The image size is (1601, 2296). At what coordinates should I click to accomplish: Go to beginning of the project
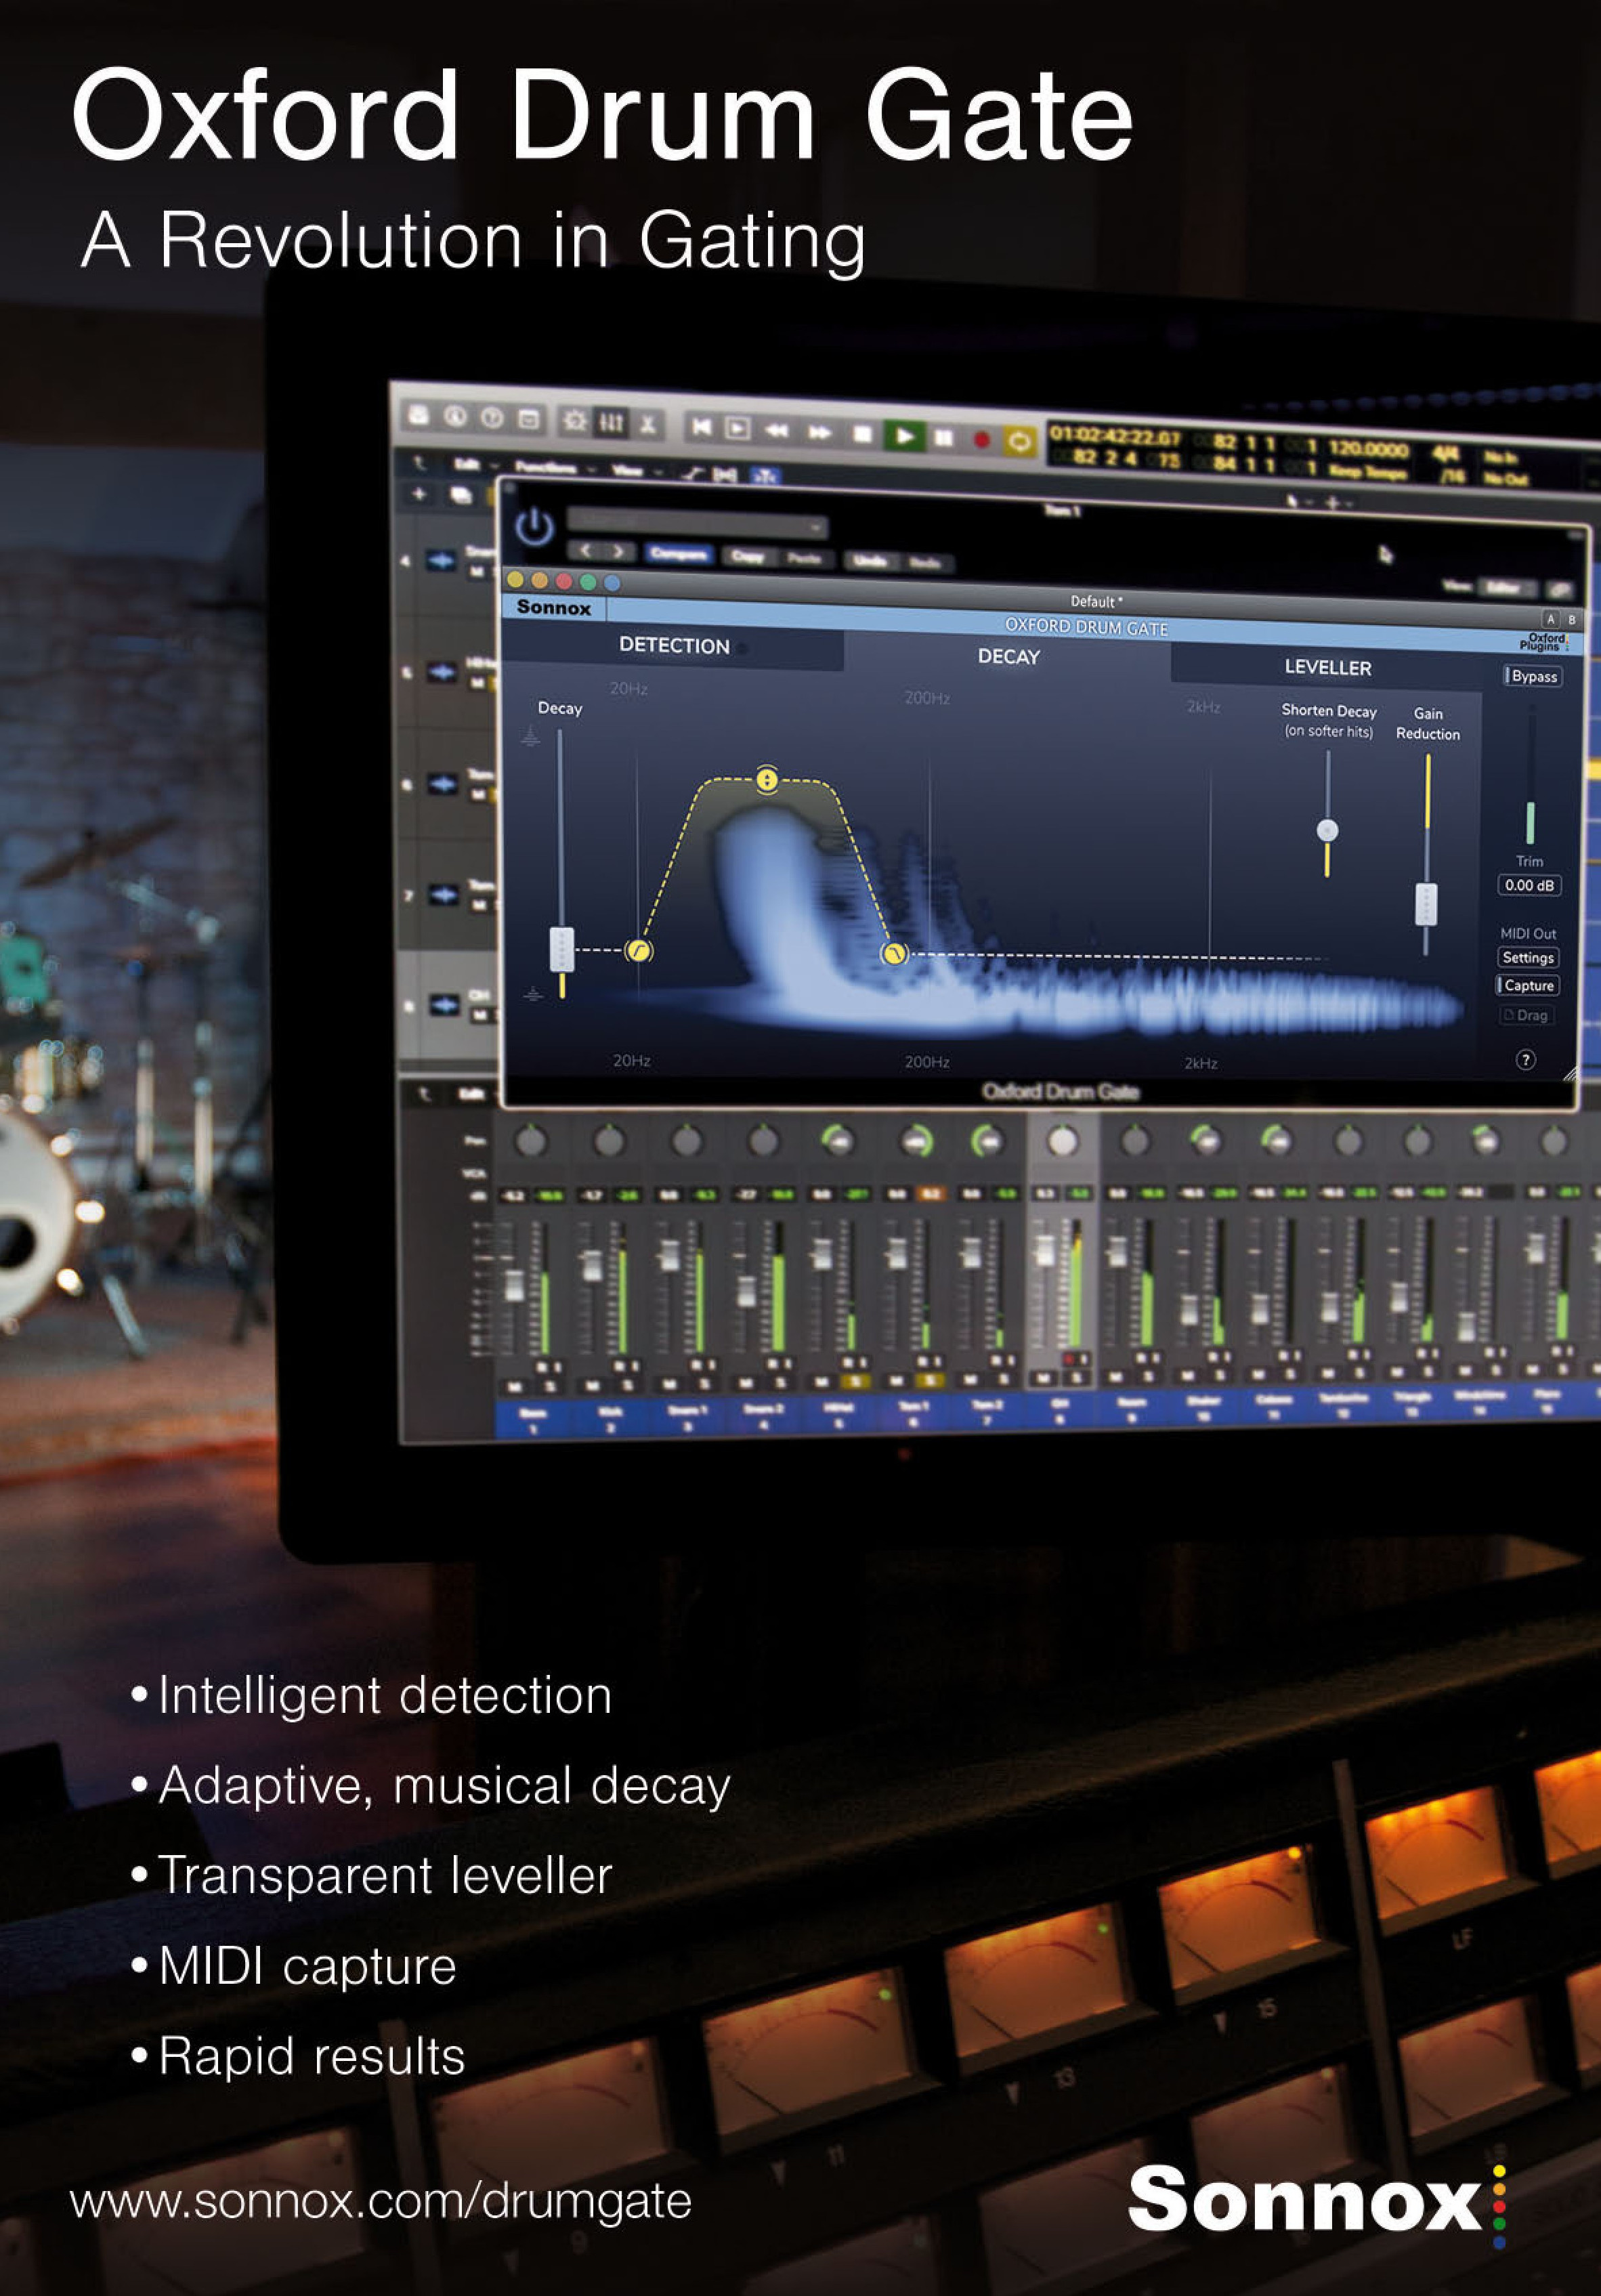click(702, 427)
